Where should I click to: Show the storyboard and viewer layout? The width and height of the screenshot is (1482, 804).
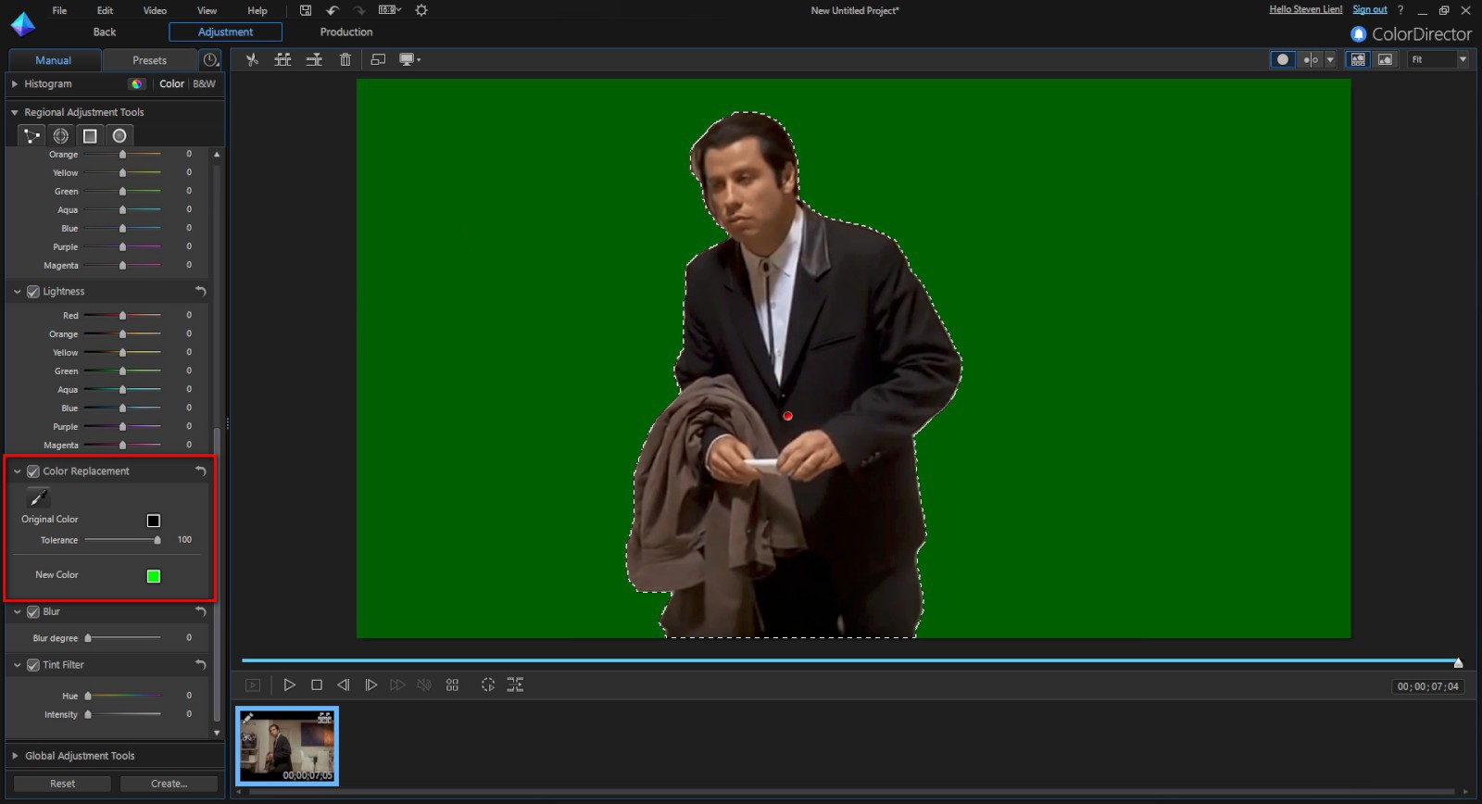pyautogui.click(x=1358, y=59)
